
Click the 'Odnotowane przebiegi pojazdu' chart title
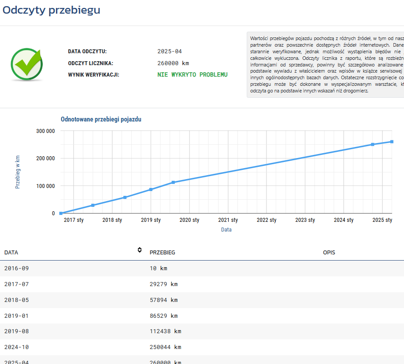[101, 119]
